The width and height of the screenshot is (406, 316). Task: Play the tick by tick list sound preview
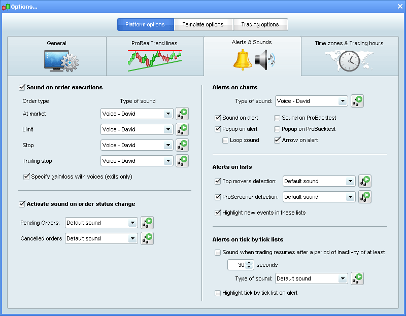(357, 279)
